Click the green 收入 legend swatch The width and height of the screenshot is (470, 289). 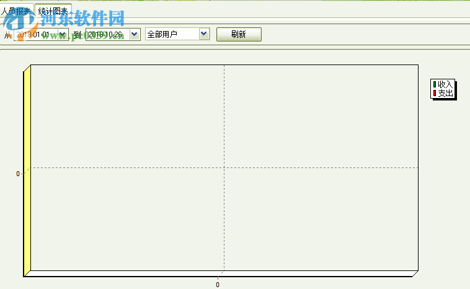point(435,84)
